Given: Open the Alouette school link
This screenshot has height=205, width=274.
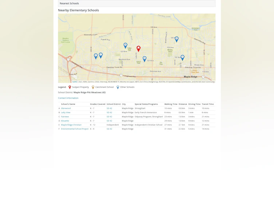Looking at the screenshot, I should pos(65,121).
